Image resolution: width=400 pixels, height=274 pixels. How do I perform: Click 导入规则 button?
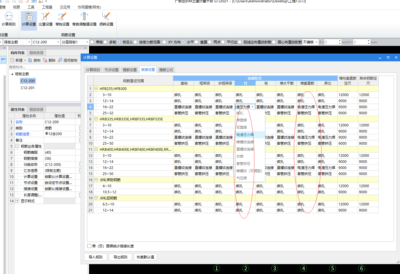(96, 257)
